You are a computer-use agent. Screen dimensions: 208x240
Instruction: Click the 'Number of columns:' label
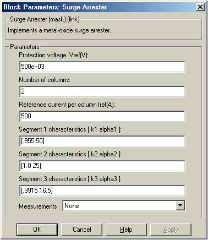point(45,80)
